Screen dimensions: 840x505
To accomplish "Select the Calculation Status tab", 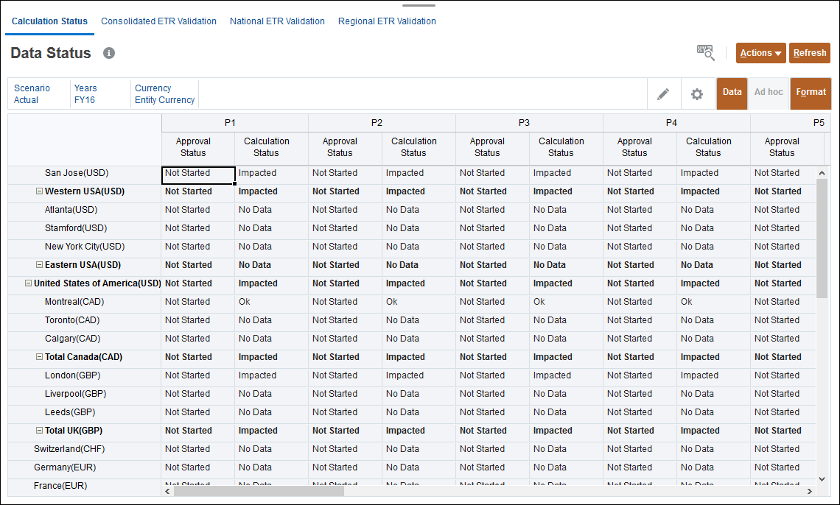I will [49, 21].
